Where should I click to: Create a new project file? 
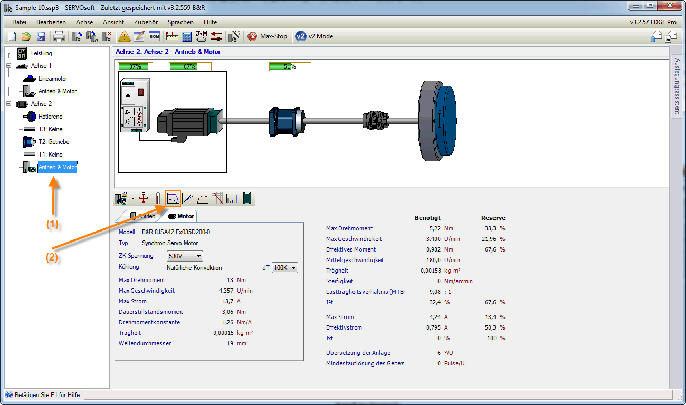coord(12,36)
